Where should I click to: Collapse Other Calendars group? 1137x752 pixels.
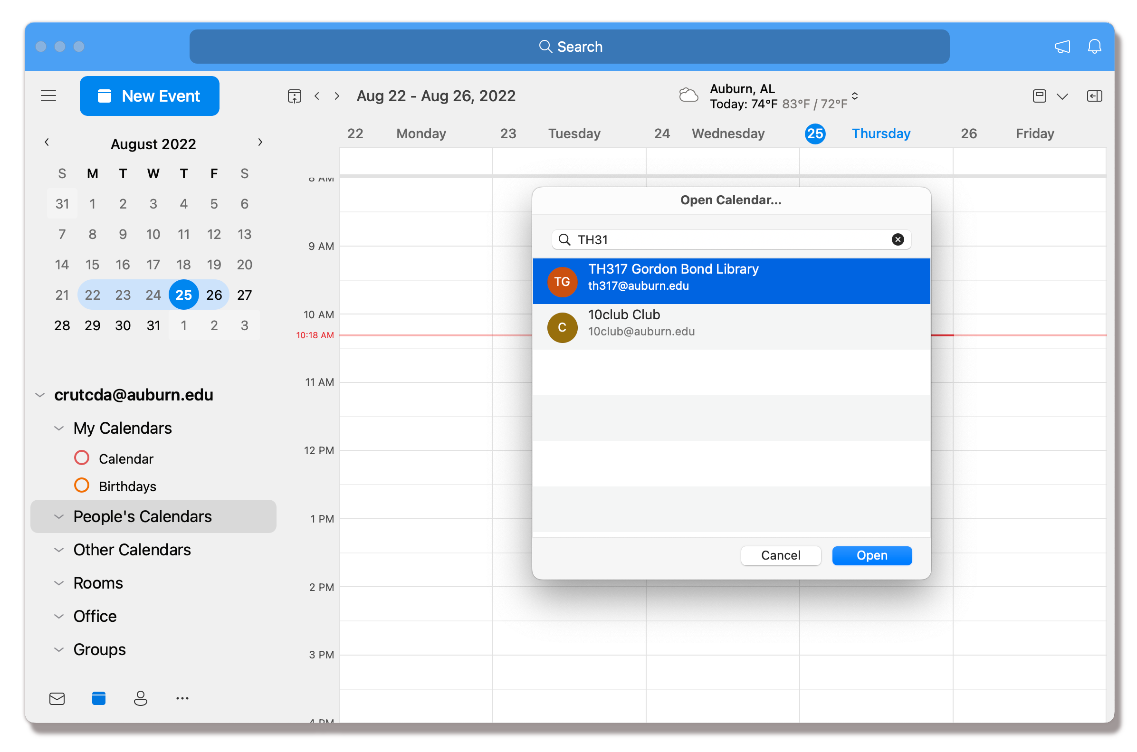[x=58, y=550]
